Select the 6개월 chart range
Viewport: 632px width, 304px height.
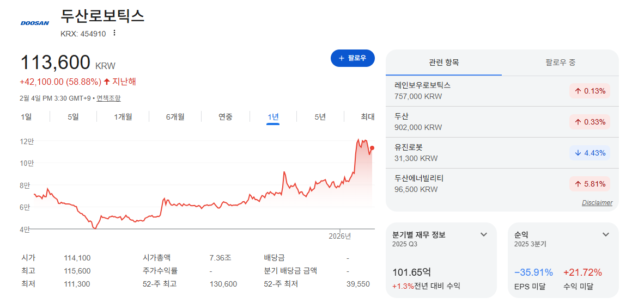pyautogui.click(x=175, y=117)
